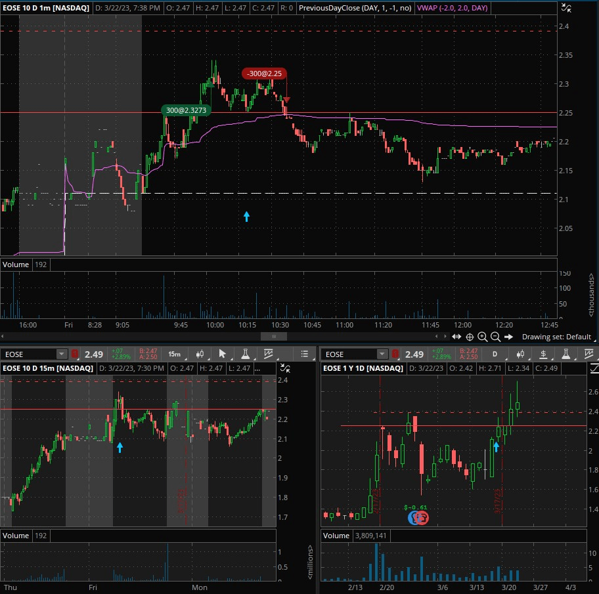Click the EOSE symbol field on 15m chart
The width and height of the screenshot is (599, 594).
[29, 354]
